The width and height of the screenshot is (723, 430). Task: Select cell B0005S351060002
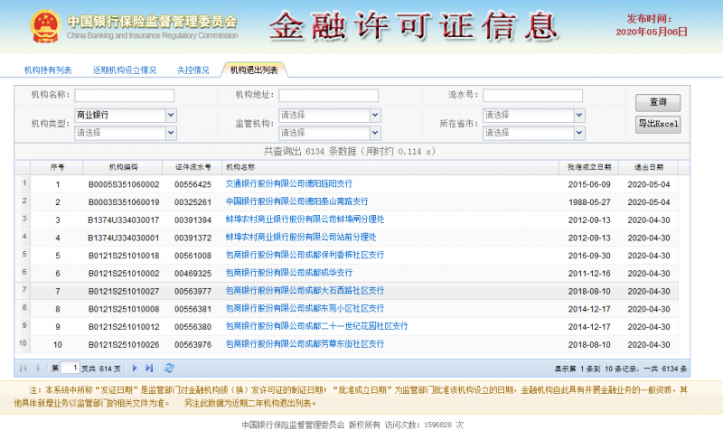point(124,184)
